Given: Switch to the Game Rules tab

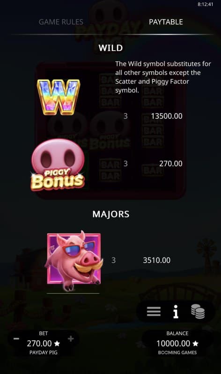Looking at the screenshot, I should (61, 22).
